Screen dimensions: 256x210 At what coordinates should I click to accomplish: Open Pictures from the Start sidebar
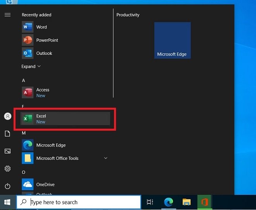click(x=7, y=151)
